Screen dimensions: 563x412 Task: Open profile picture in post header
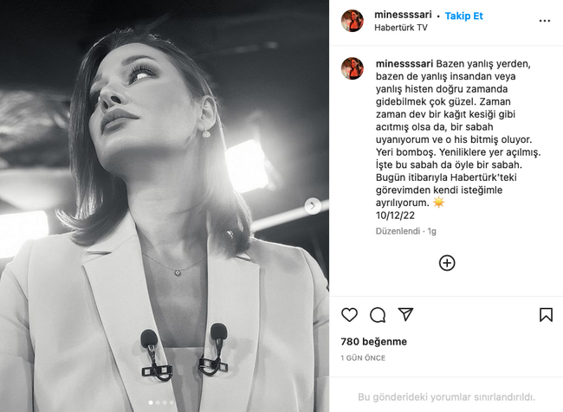[352, 21]
